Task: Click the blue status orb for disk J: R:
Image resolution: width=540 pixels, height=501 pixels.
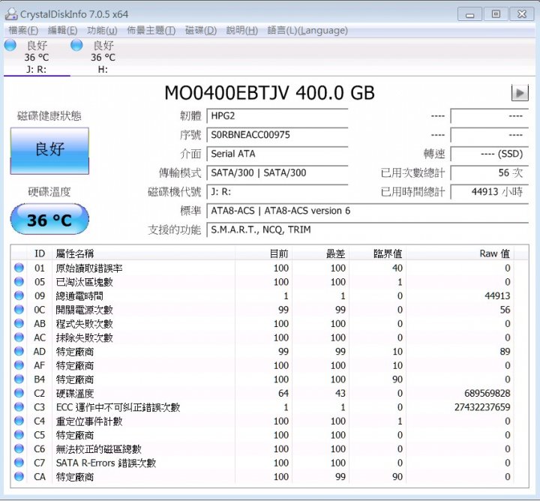Action: click(x=10, y=45)
